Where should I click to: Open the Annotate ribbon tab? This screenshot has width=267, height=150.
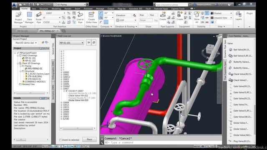click(88, 9)
